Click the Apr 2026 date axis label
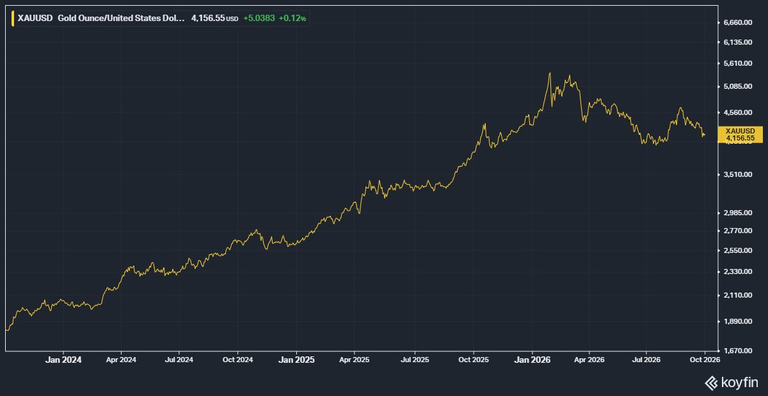This screenshot has height=396, width=768. coord(589,360)
